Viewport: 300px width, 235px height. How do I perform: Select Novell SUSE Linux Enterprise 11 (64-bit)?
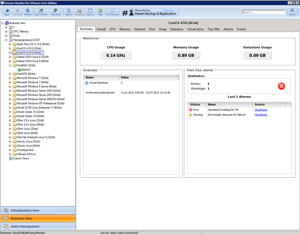[39, 108]
